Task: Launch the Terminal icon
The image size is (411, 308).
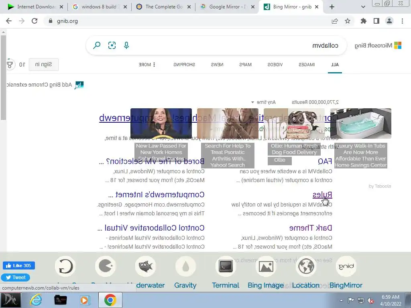Action: pos(226,266)
